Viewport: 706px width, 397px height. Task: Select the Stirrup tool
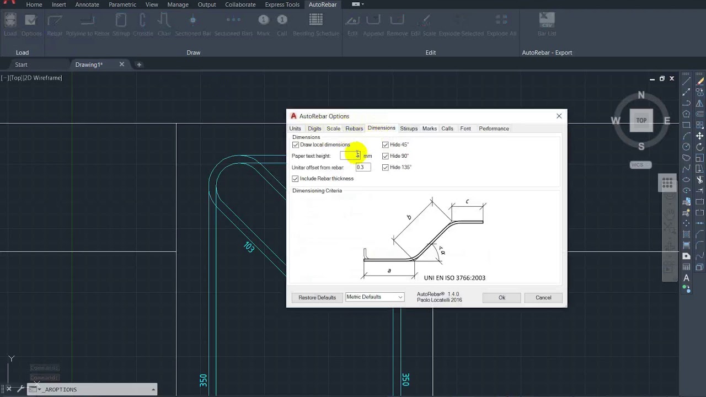[x=121, y=25]
